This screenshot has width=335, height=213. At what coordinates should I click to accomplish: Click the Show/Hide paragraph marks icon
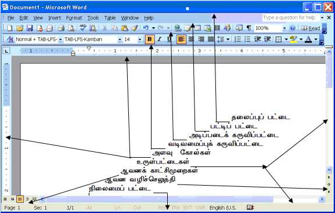(x=248, y=28)
